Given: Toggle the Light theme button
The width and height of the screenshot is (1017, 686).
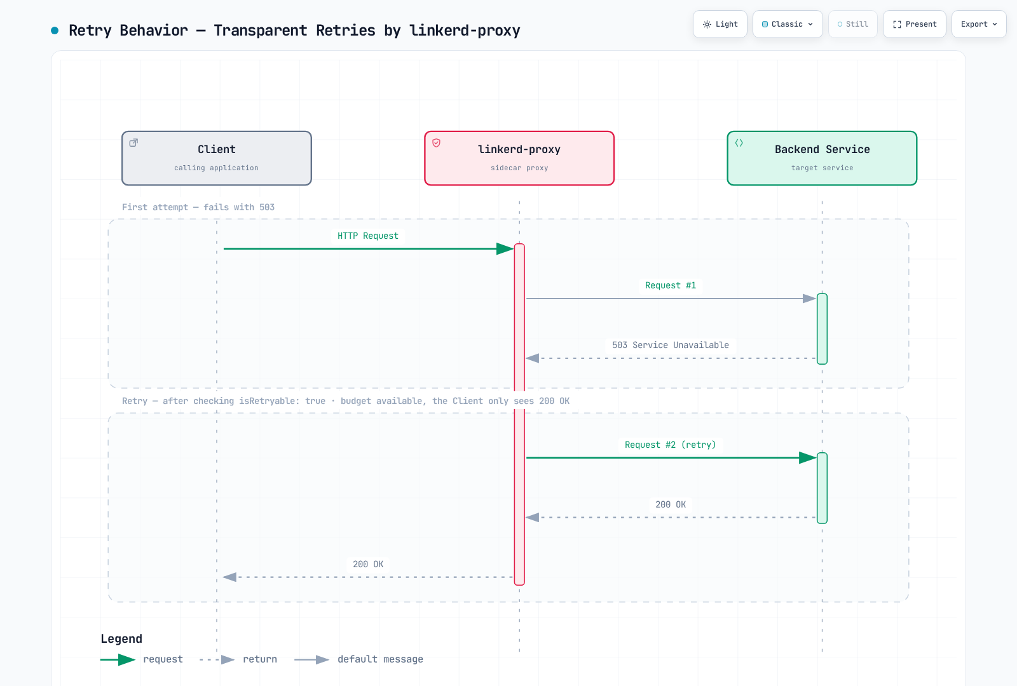Looking at the screenshot, I should [720, 24].
